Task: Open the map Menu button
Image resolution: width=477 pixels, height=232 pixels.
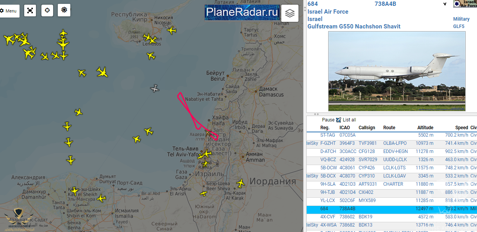Action: click(9, 11)
